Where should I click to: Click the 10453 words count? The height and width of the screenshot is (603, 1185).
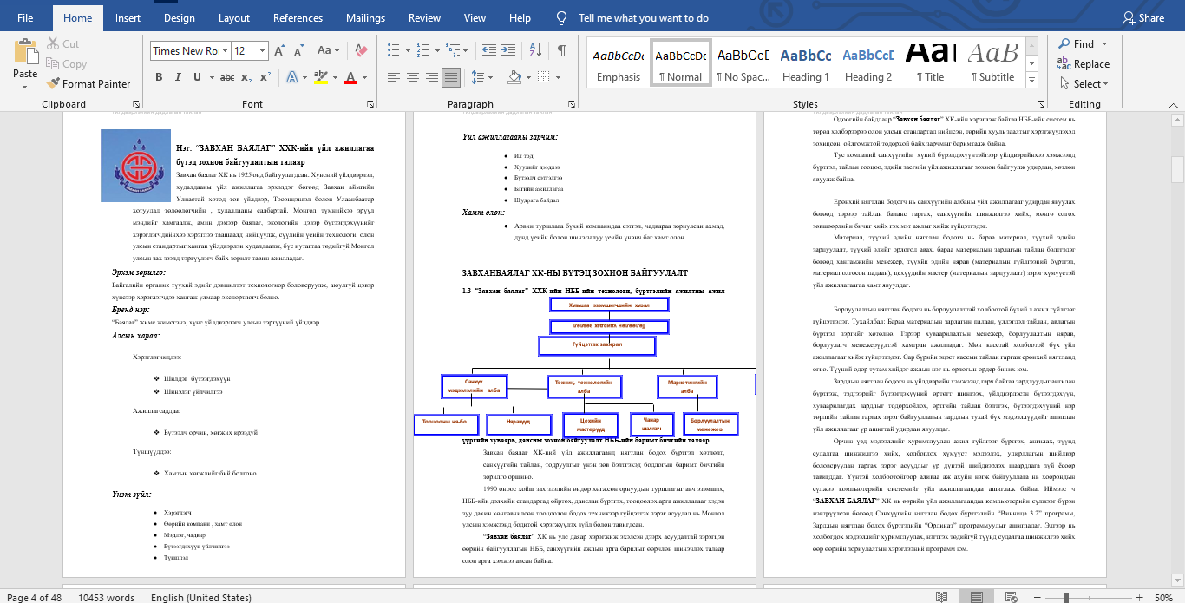pyautogui.click(x=106, y=598)
